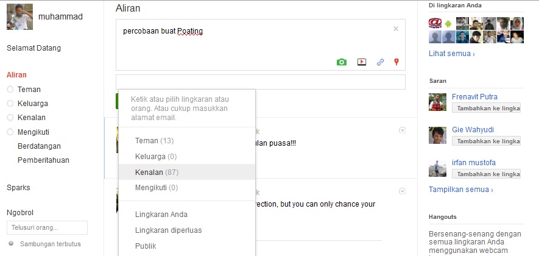Add Gie Wahyudi to circles button
Viewport: 539px width, 256px height.
point(486,141)
